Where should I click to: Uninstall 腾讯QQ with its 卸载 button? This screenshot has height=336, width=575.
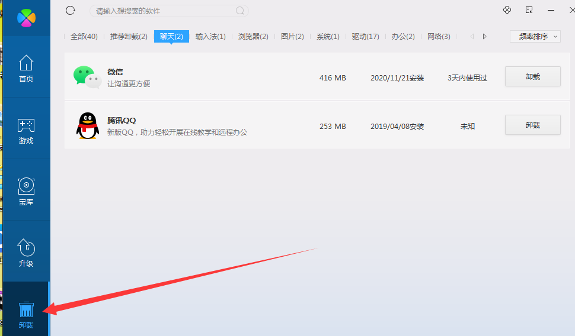[x=532, y=125]
